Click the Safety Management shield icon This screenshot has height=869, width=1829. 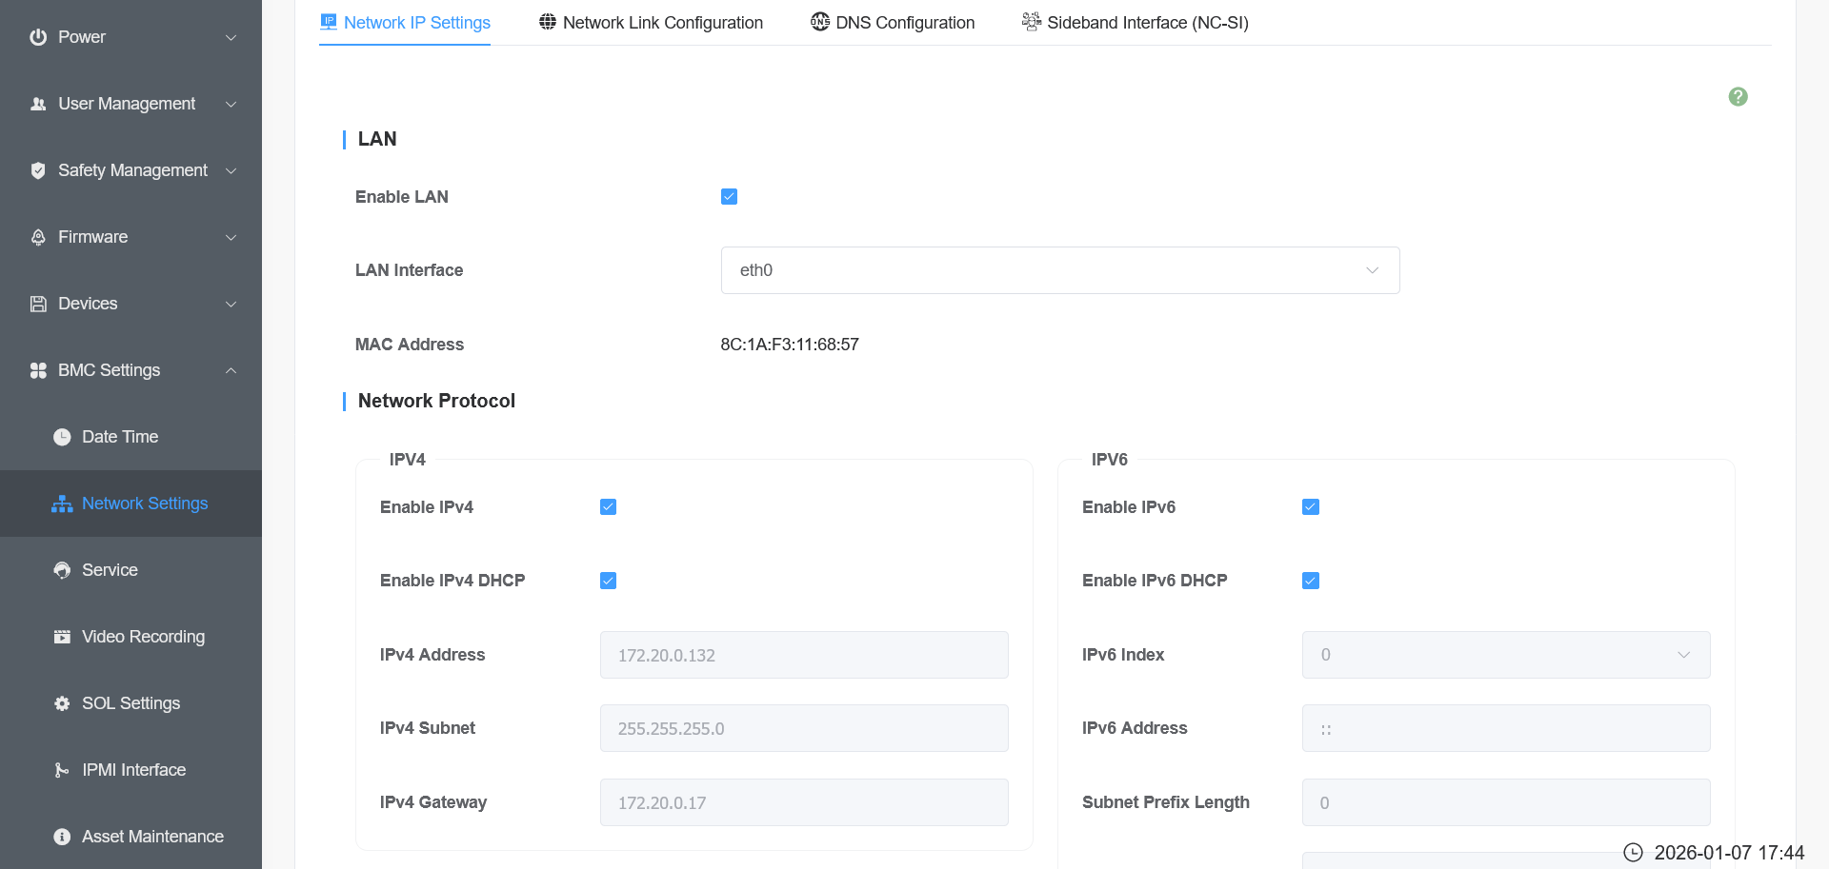(38, 170)
